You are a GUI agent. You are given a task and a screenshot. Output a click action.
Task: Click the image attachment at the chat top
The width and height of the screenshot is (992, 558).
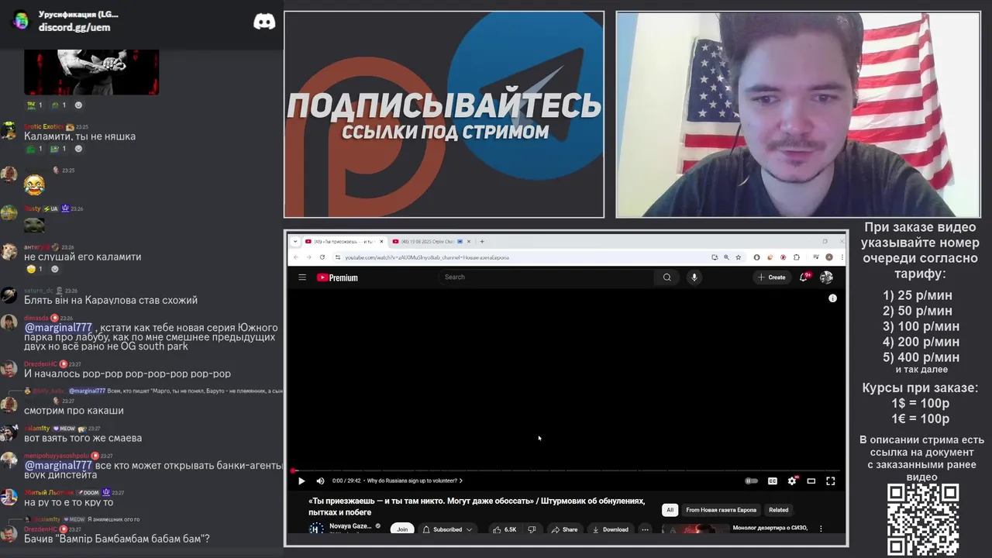click(x=91, y=72)
